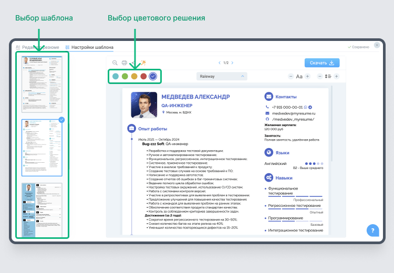The height and width of the screenshot is (273, 394).
Task: Click the Сохранено saved status
Action: pyautogui.click(x=358, y=47)
